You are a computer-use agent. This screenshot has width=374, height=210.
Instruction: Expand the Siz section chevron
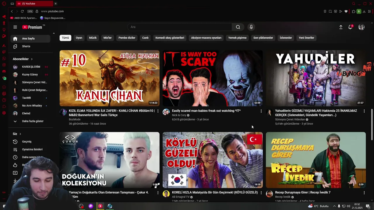pos(20,134)
